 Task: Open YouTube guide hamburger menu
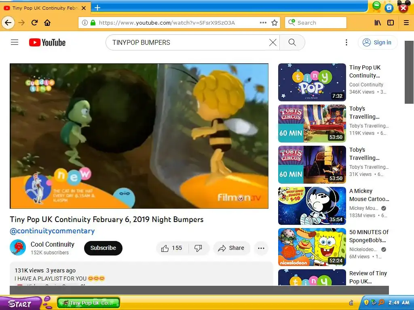[x=15, y=42]
